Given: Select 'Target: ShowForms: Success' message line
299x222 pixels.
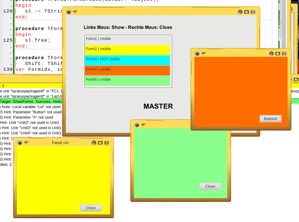Looking at the screenshot, I should (31, 101).
